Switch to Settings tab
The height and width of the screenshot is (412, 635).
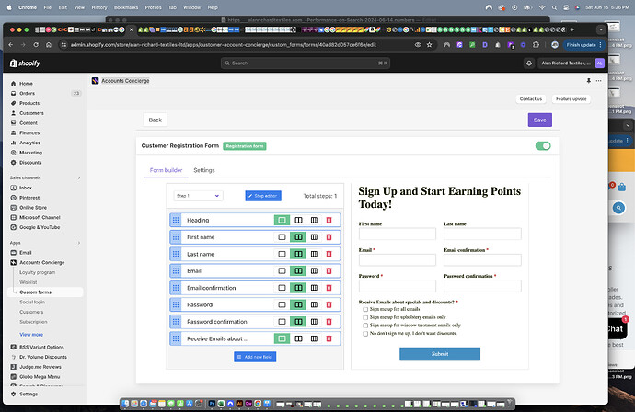[204, 170]
